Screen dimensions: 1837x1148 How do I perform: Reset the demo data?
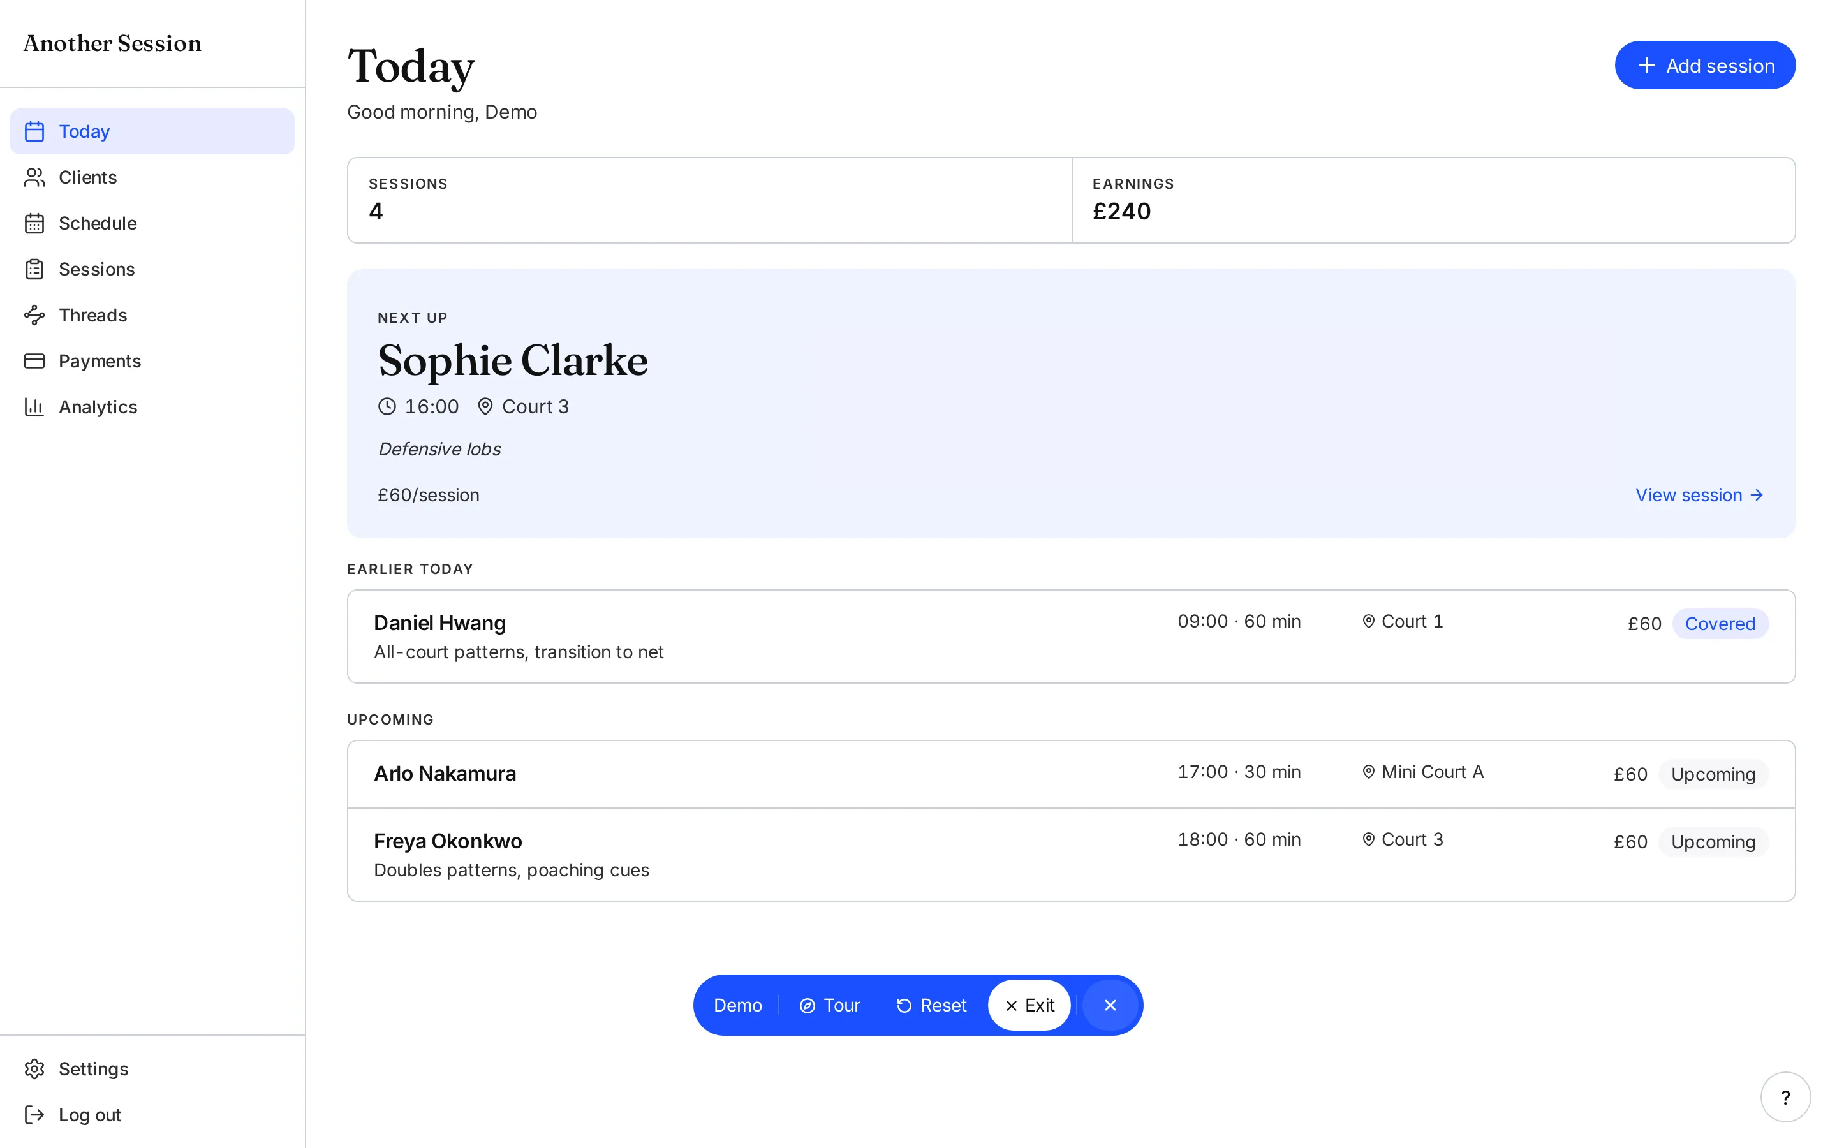931,1005
